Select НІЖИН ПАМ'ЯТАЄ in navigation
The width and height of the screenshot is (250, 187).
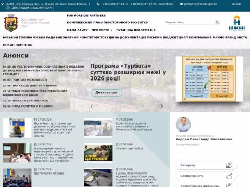click(x=17, y=45)
